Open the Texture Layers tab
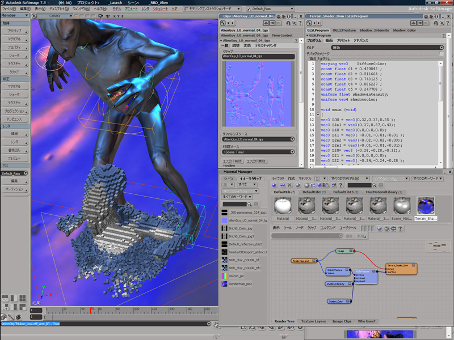Image resolution: width=454 pixels, height=340 pixels. [313, 321]
